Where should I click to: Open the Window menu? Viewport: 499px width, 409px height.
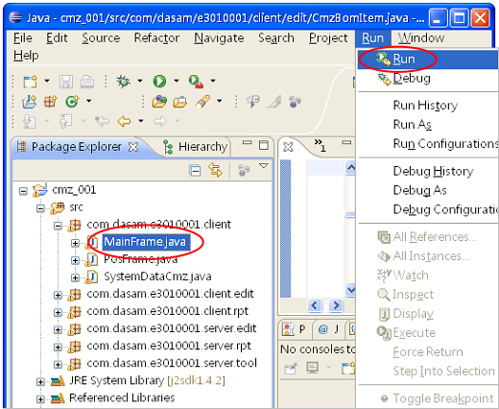(421, 38)
